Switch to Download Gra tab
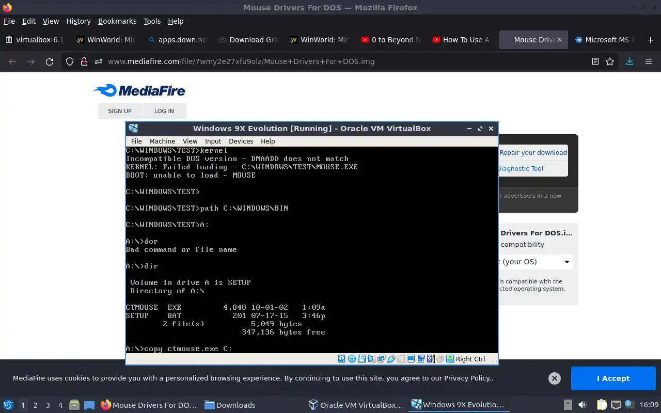This screenshot has width=661, height=413. pos(248,40)
